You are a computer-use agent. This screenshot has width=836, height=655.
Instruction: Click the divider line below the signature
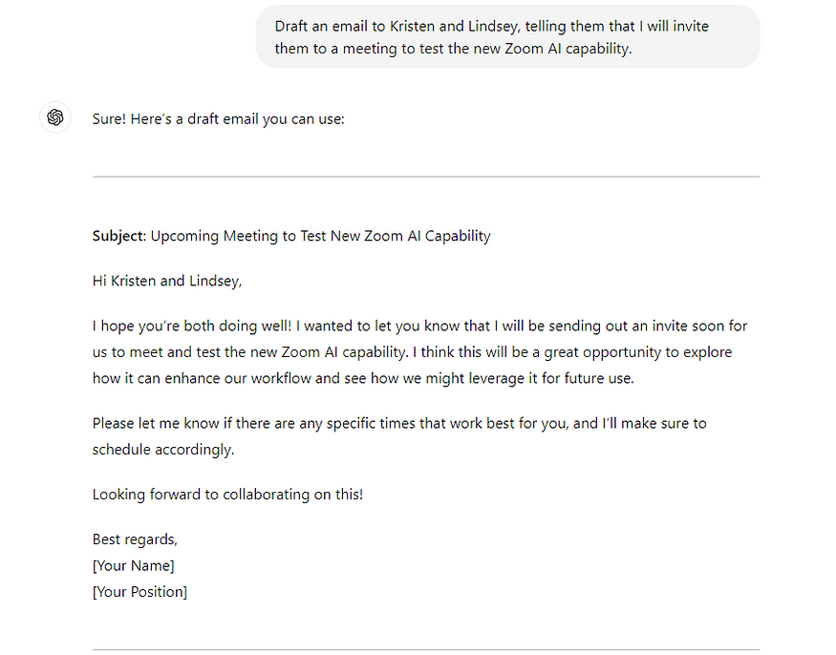pos(426,649)
